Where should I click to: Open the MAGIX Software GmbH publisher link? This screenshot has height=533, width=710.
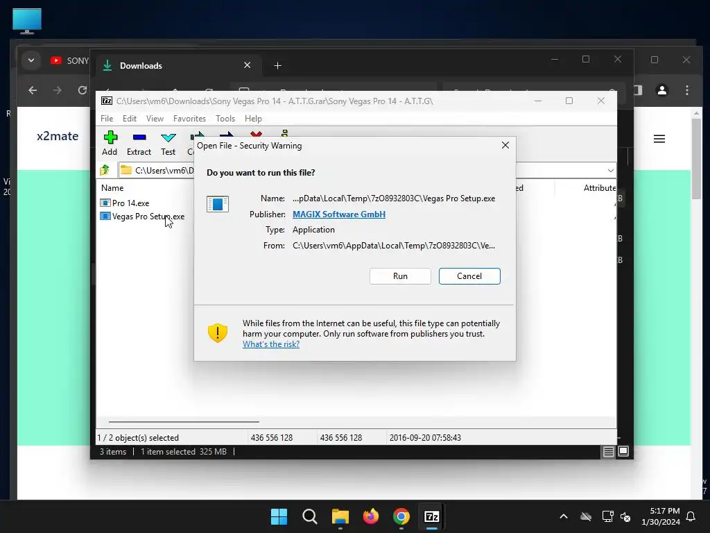tap(338, 214)
